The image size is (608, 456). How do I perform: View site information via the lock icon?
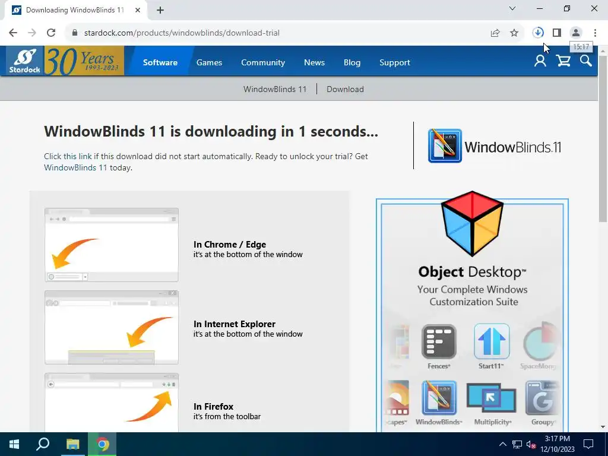pos(75,33)
